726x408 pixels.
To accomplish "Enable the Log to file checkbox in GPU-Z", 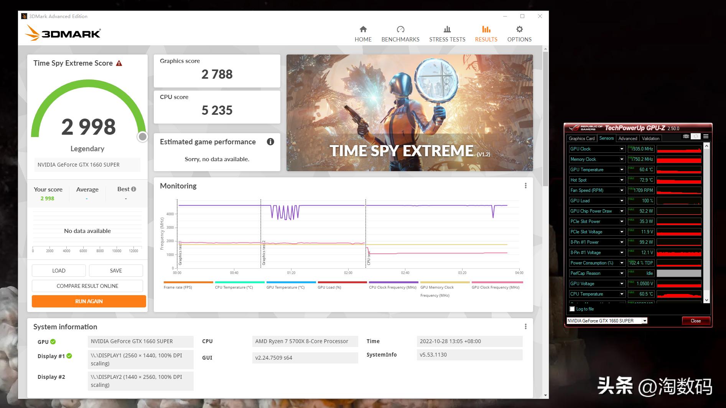I will tap(572, 309).
